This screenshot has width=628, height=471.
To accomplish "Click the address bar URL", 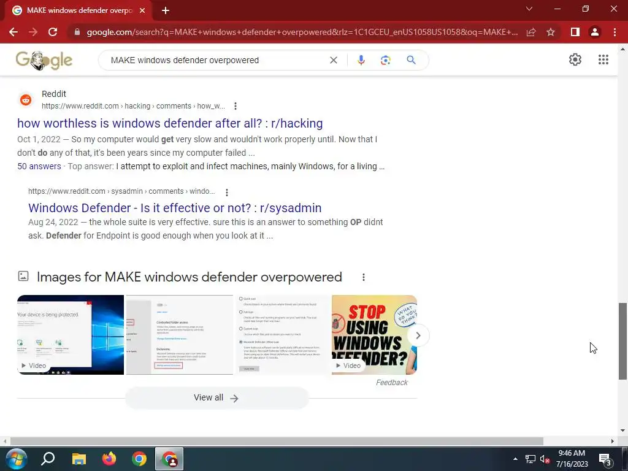I will pos(302,32).
